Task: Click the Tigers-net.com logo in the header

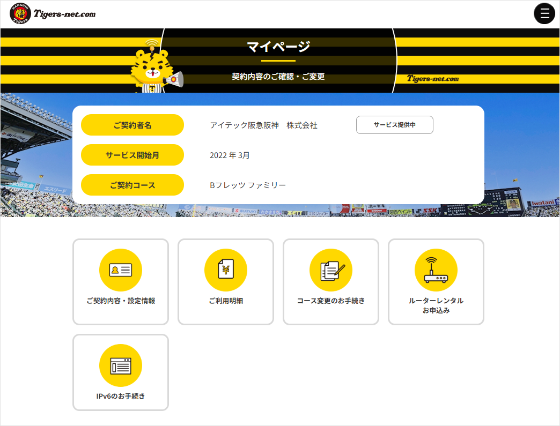Action: coord(64,13)
